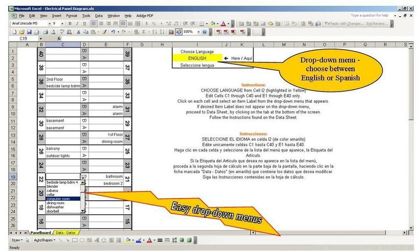This screenshot has height=251, width=419.
Task: Click the Borders icon
Action: tap(202, 24)
